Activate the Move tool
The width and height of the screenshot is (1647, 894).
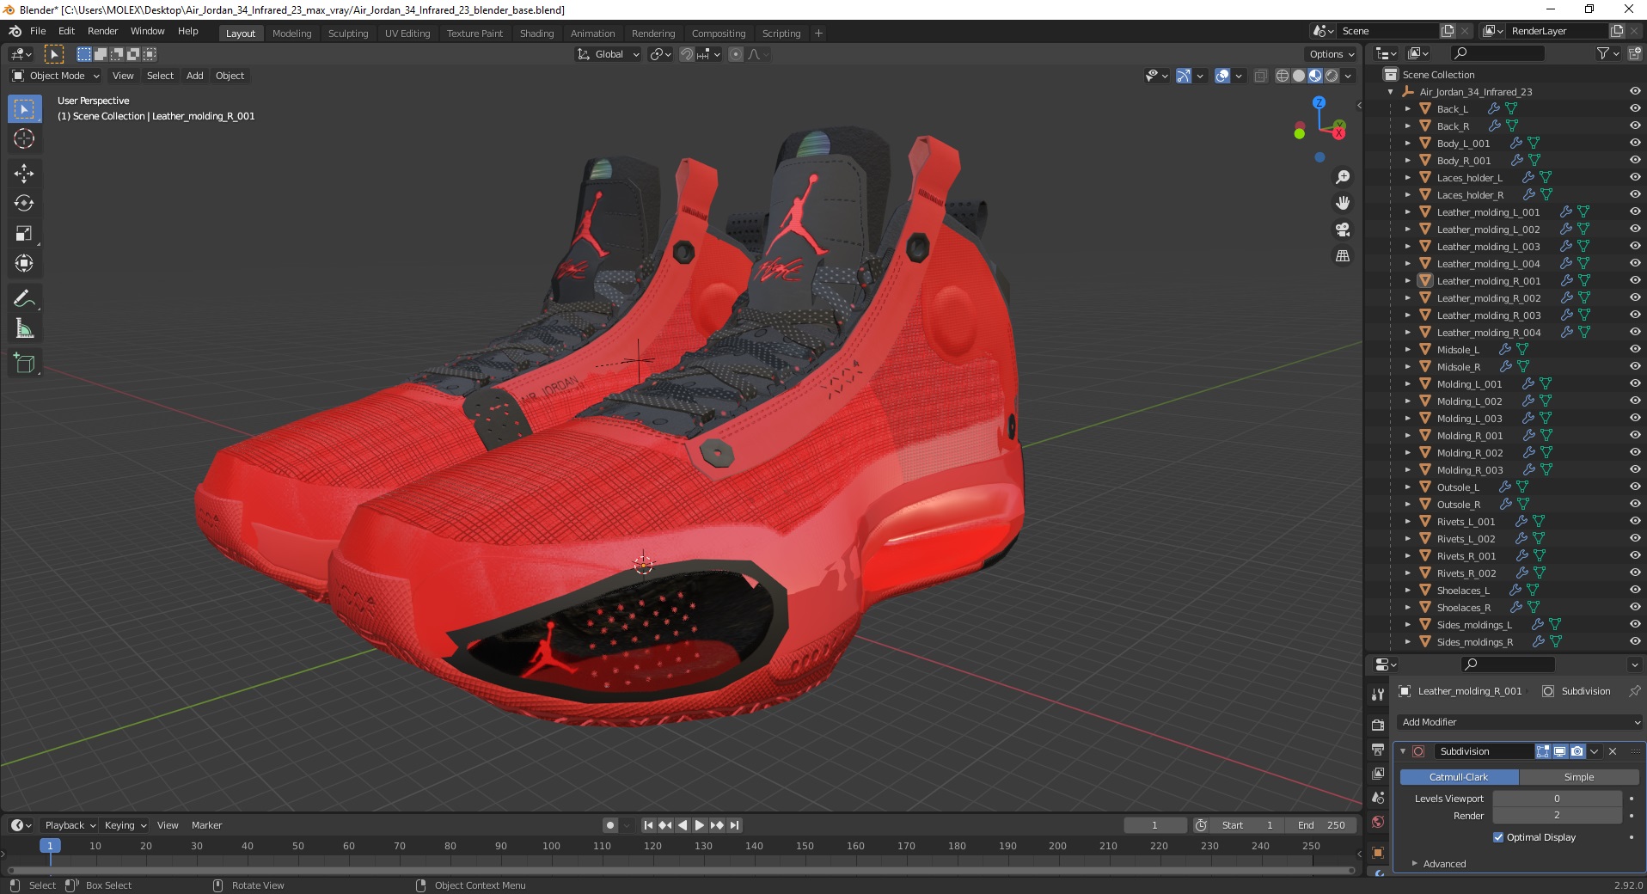pyautogui.click(x=24, y=174)
